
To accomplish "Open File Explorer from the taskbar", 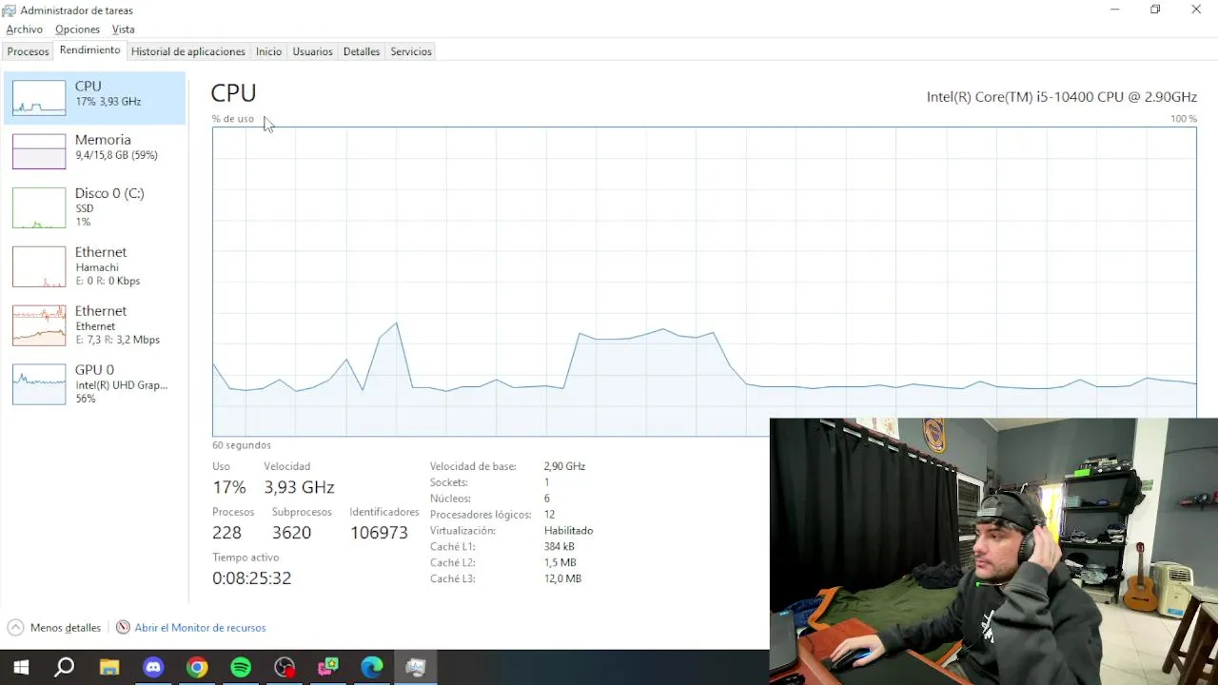I will pyautogui.click(x=109, y=668).
